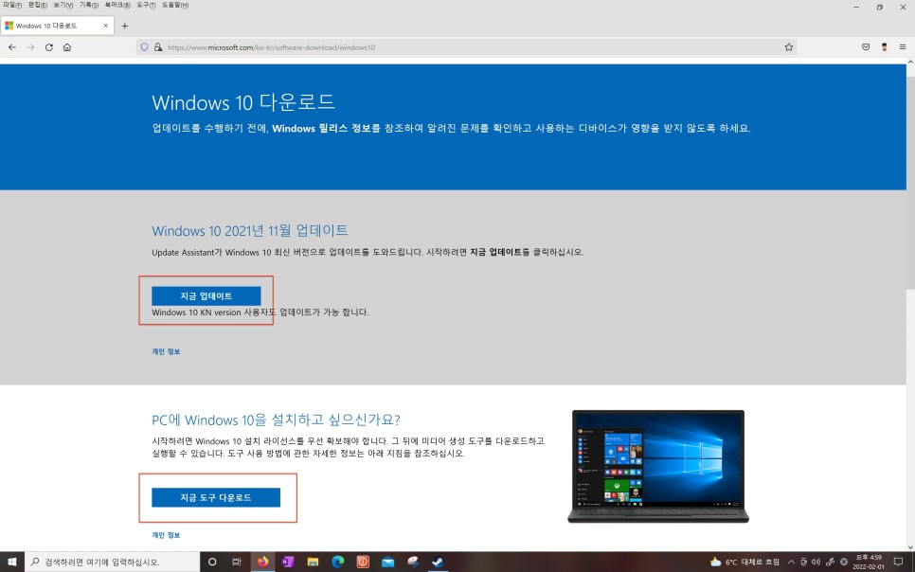
Task: Open the 보기(V) menu
Action: [63, 5]
